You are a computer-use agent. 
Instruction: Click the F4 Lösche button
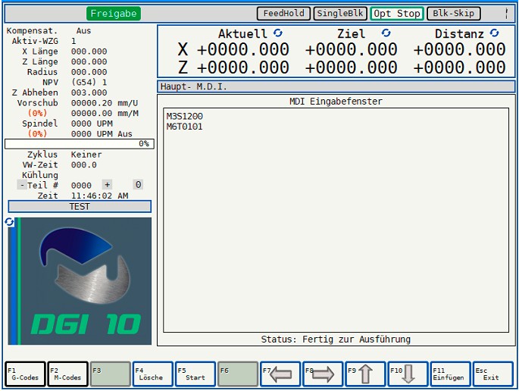(153, 374)
